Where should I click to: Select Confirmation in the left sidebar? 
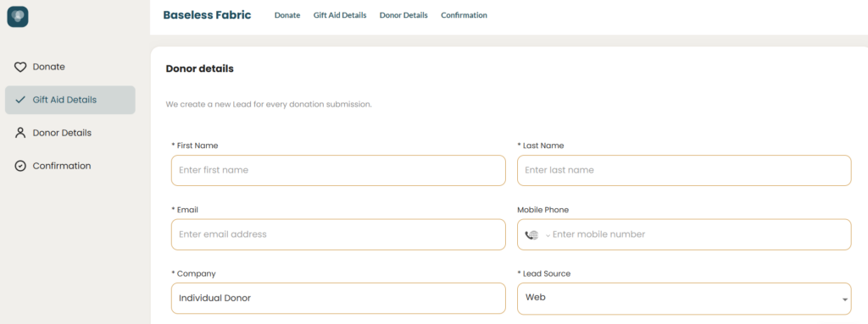pyautogui.click(x=70, y=166)
